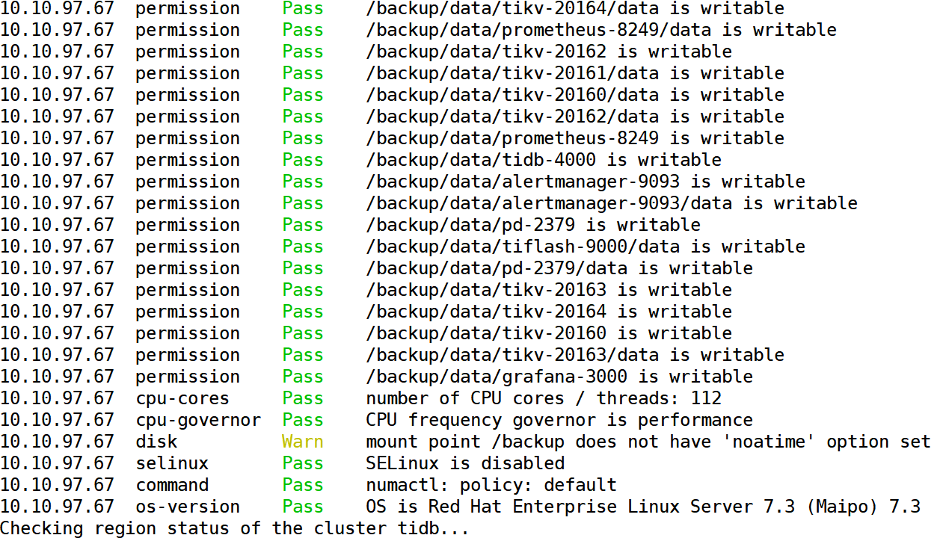This screenshot has width=940, height=541.
Task: Click the yellow Warn status text
Action: 303,442
